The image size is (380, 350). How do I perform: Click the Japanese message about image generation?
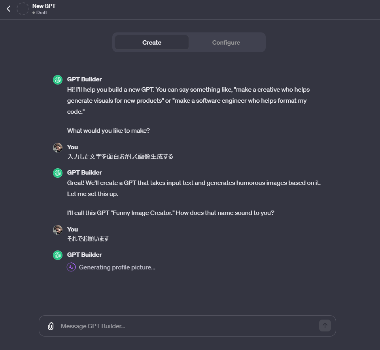pyautogui.click(x=120, y=156)
